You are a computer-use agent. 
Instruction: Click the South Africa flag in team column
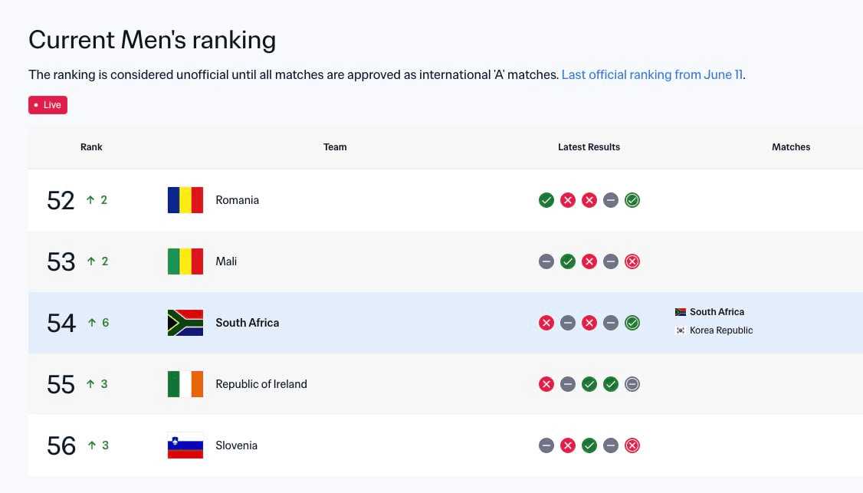pyautogui.click(x=185, y=323)
